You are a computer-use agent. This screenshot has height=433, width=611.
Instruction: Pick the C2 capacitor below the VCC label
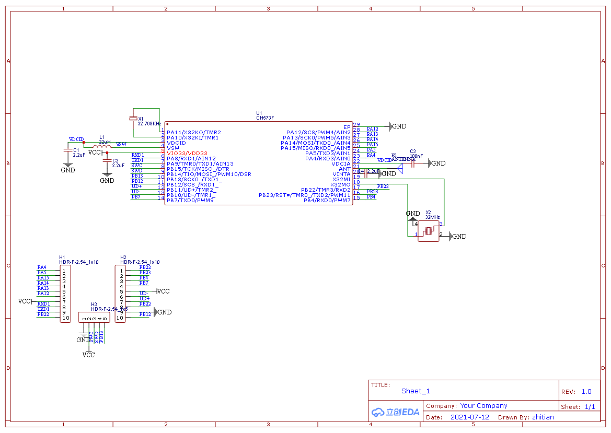pyautogui.click(x=107, y=160)
